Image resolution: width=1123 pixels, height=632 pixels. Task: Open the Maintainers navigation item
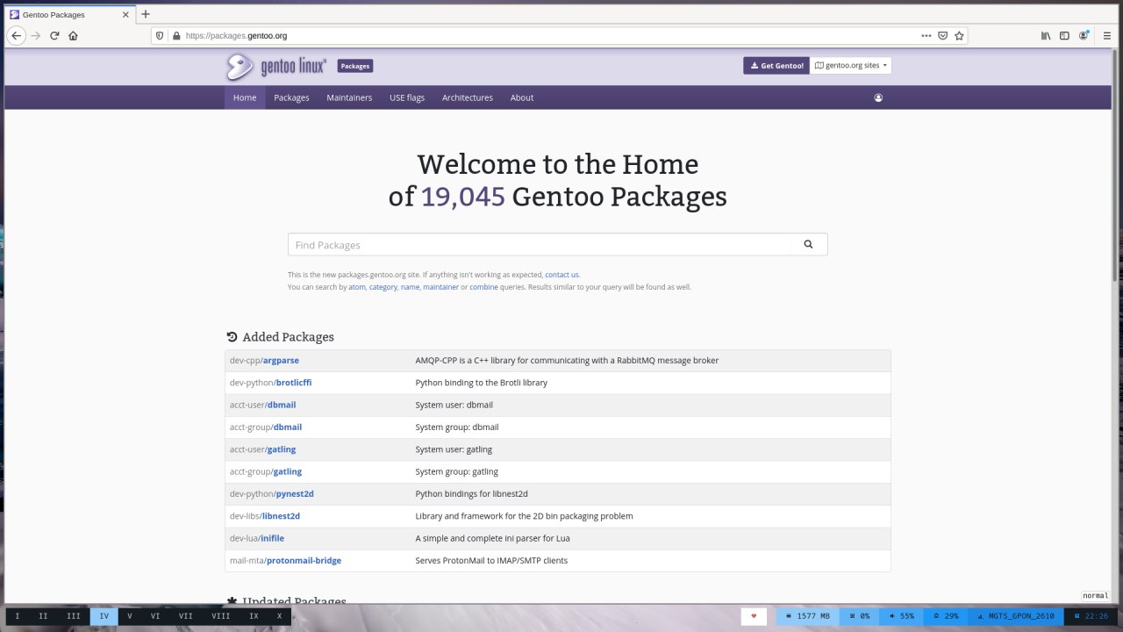[x=349, y=97]
